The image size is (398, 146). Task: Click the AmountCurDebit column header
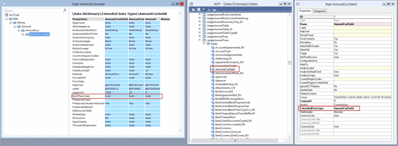(x=117, y=19)
